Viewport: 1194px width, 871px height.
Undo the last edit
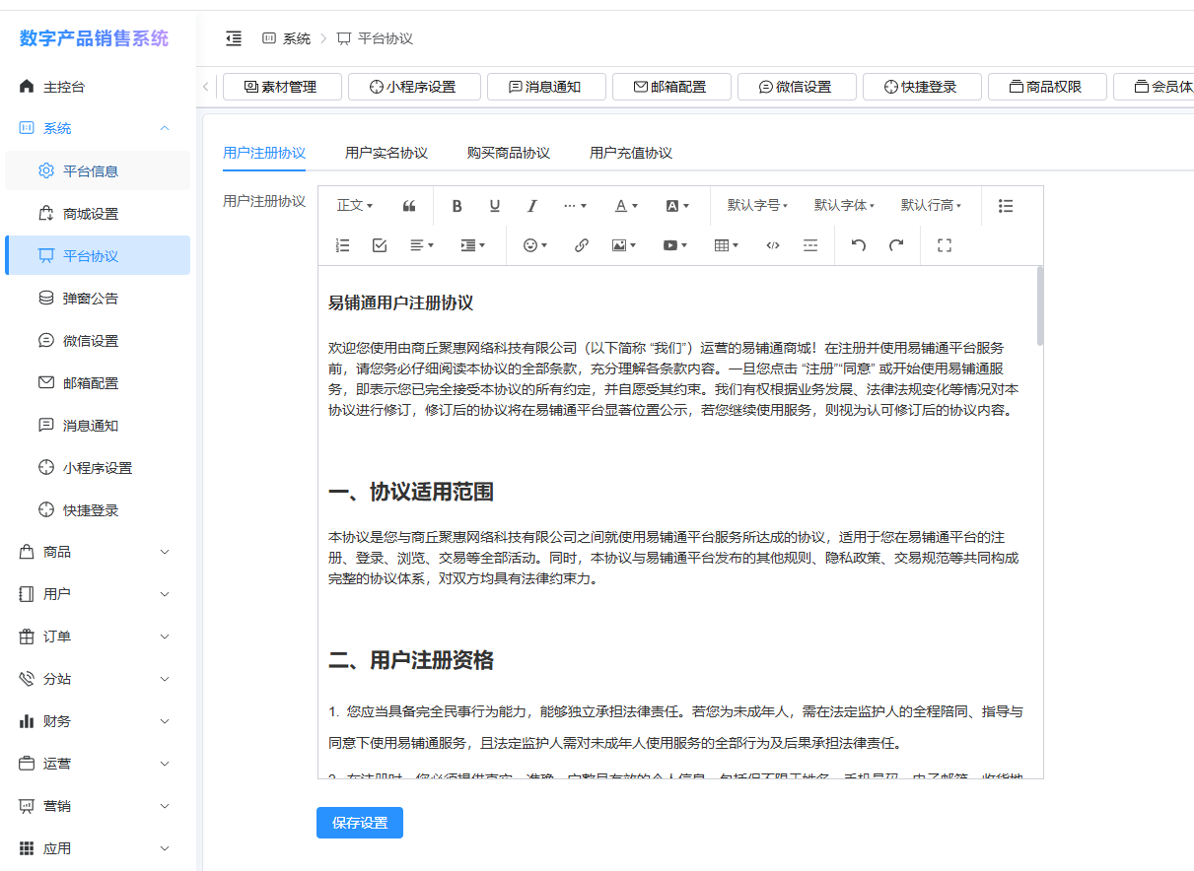click(858, 245)
